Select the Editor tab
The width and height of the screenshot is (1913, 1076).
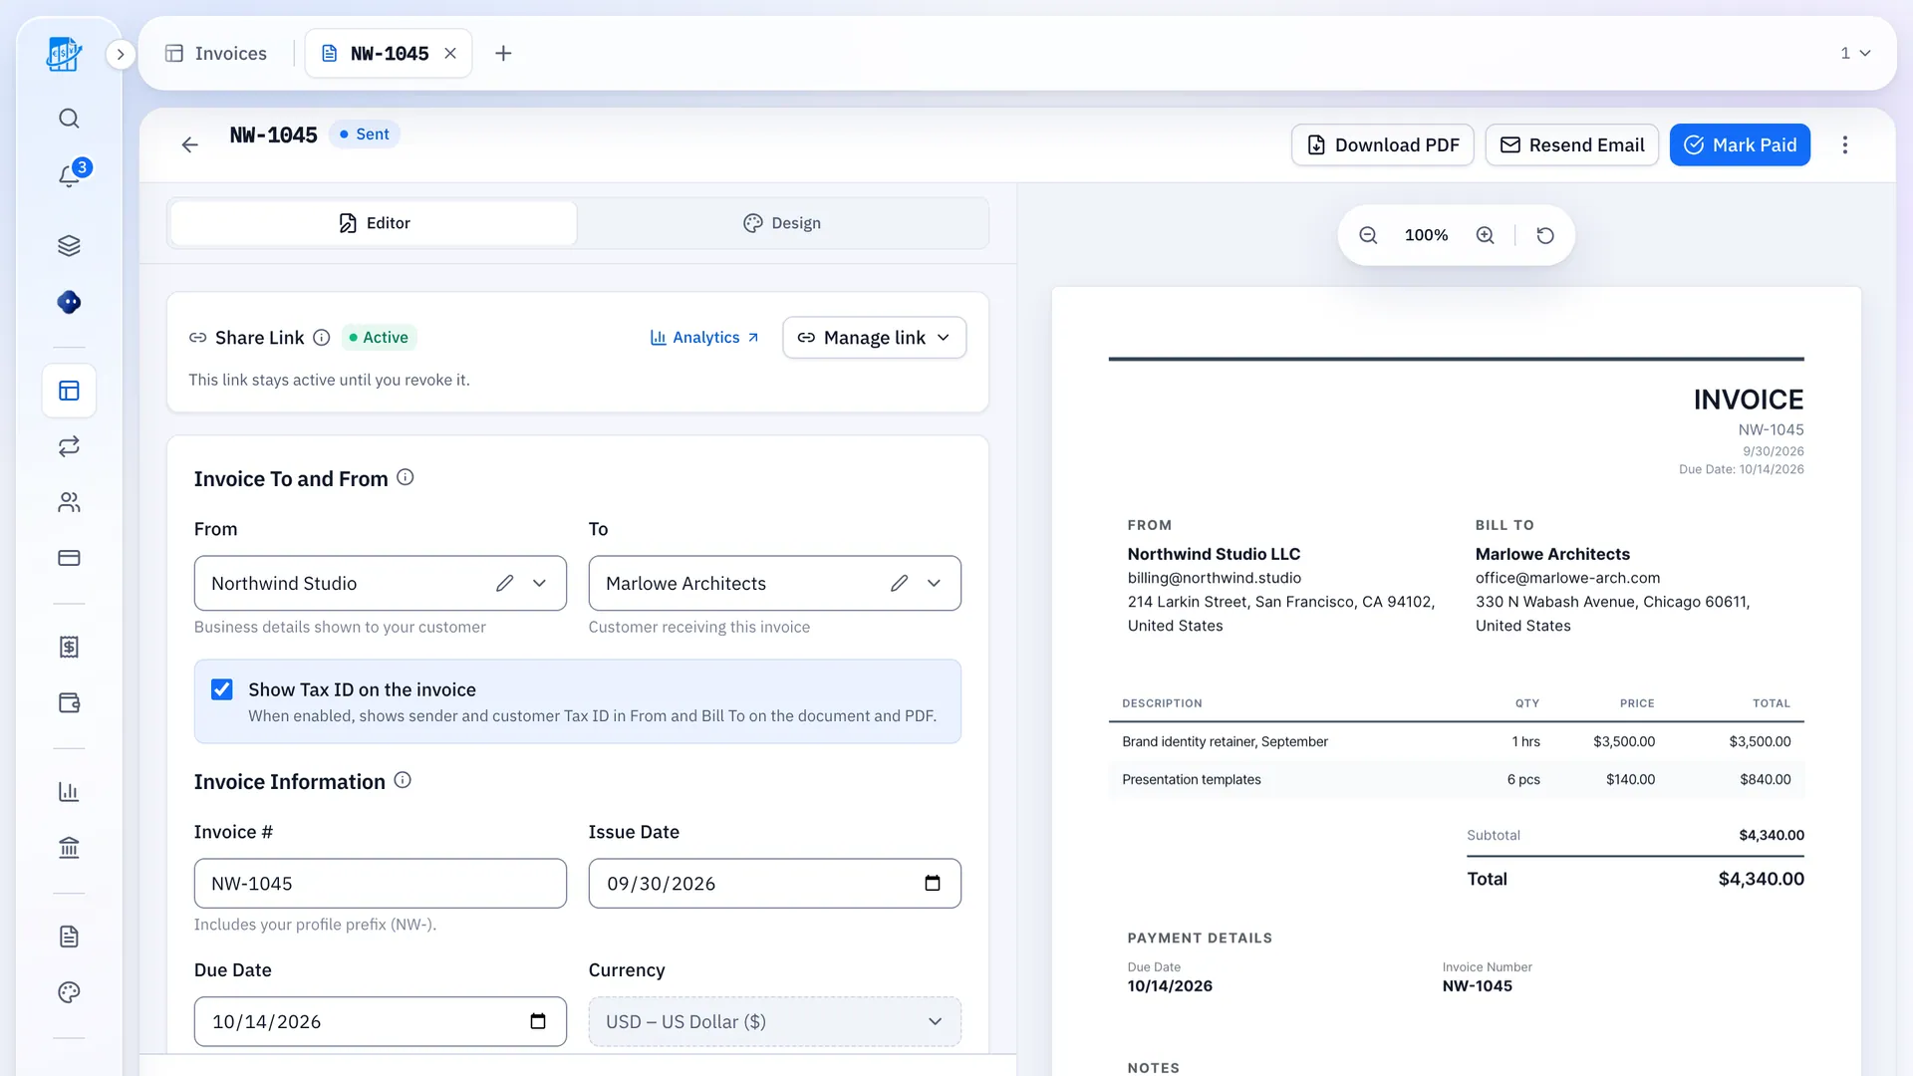(374, 223)
